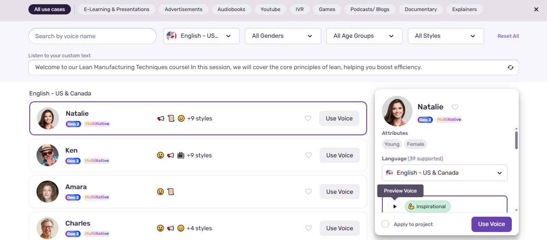Expand the All Genders dropdown
This screenshot has height=240, width=547.
click(x=283, y=36)
